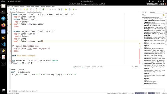Open the clock and calendar in top bar

click(87, 1)
